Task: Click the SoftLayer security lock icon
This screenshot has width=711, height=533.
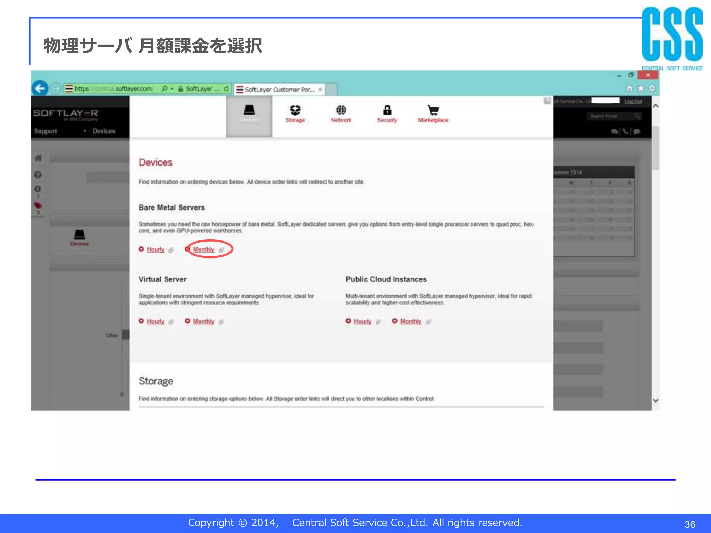Action: pos(181,89)
